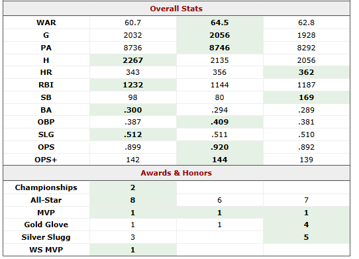Select the OBP value .387
Viewport: 359px width, 259px height.
(x=132, y=122)
